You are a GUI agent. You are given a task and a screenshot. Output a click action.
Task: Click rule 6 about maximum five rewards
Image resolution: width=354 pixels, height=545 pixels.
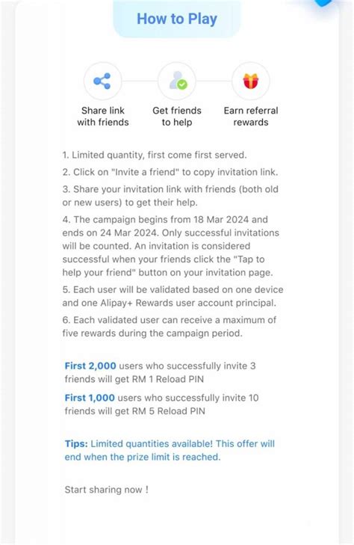coord(170,327)
